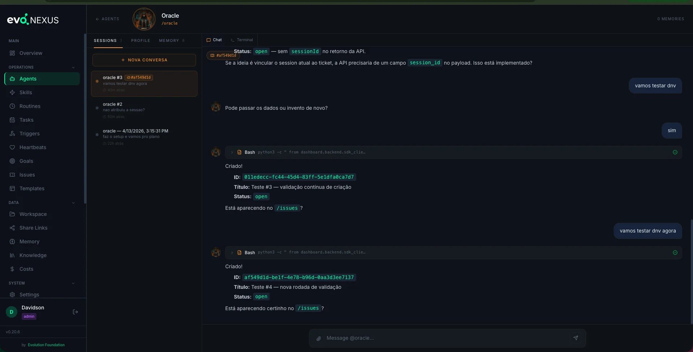Image resolution: width=693 pixels, height=352 pixels.
Task: Click the 'vamos testar dnv agora' message bubble
Action: click(648, 231)
